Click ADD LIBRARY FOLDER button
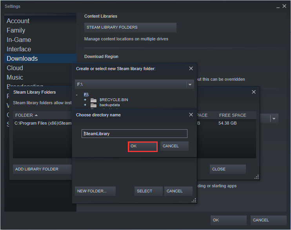This screenshot has width=291, height=230. pyautogui.click(x=42, y=169)
